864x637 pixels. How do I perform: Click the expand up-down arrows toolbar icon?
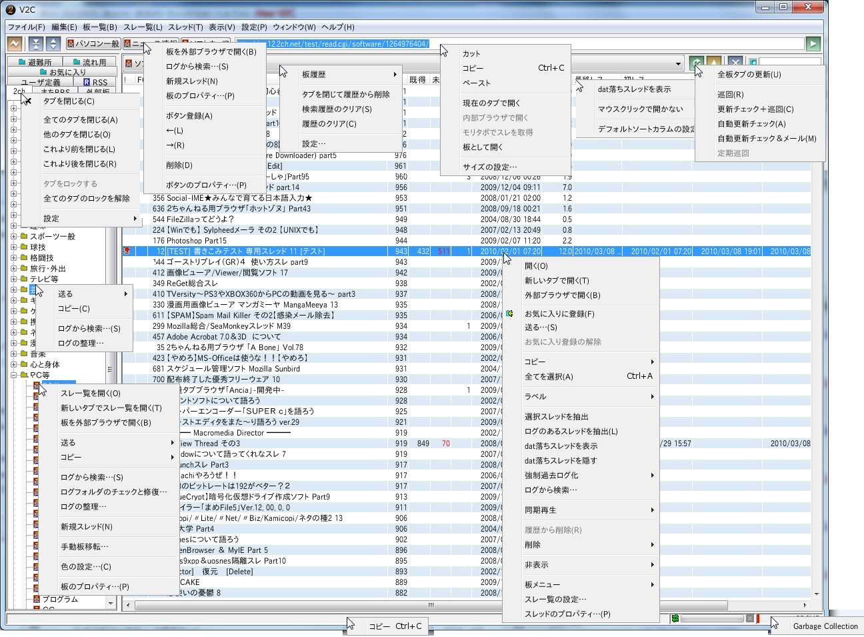53,44
